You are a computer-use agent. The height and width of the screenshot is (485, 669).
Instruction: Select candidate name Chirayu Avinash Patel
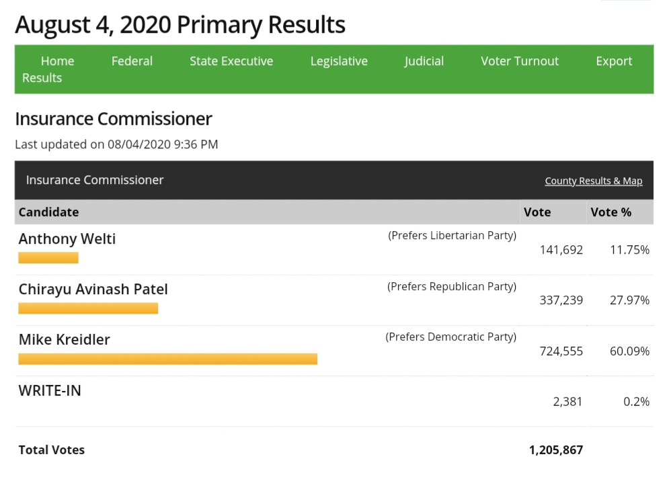[93, 289]
